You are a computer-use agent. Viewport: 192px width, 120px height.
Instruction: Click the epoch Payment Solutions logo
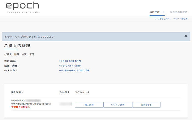(x=22, y=8)
